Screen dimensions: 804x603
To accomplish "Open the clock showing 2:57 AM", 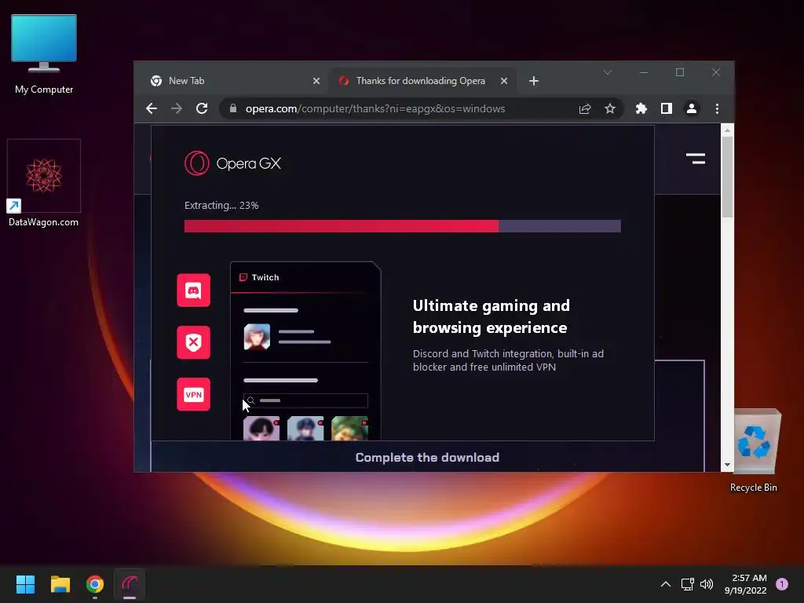I will (x=746, y=584).
